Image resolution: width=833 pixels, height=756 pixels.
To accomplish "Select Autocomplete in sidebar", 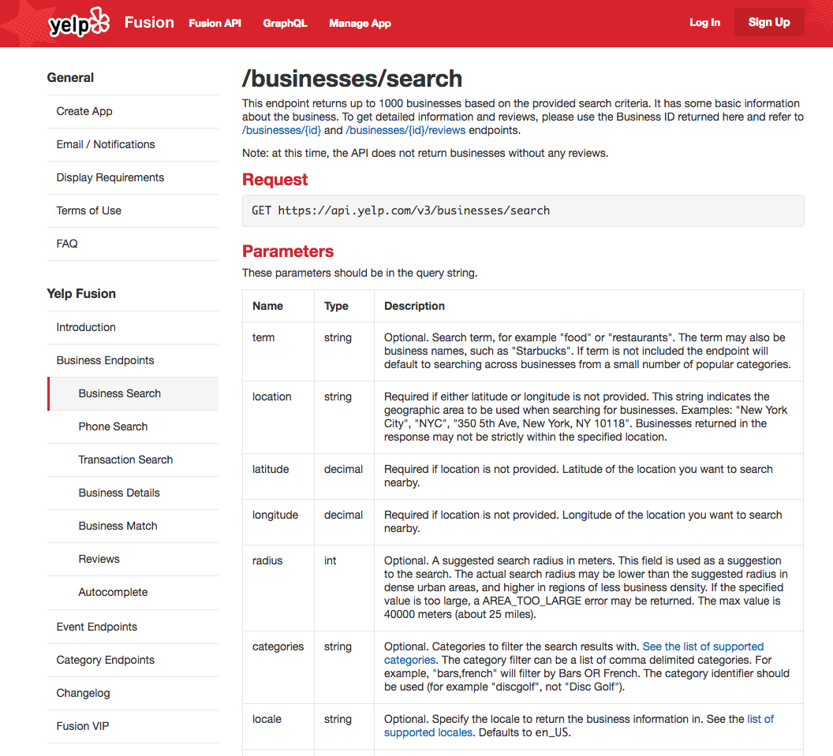I will tap(133, 593).
